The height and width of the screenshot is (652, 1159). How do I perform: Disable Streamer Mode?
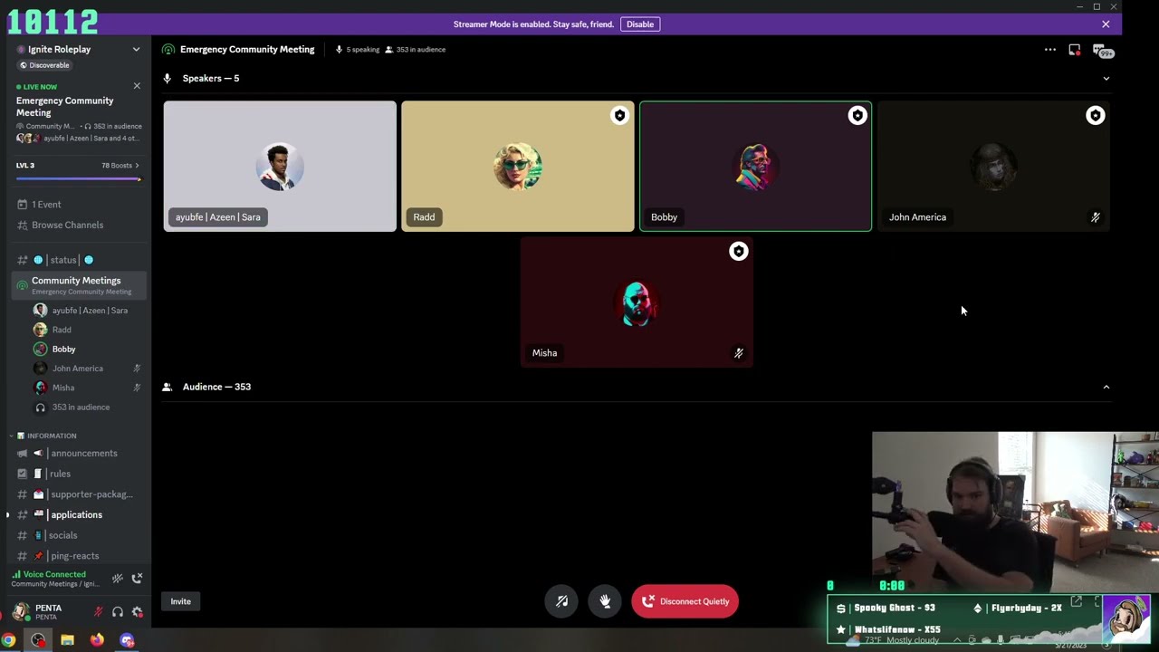pos(640,24)
